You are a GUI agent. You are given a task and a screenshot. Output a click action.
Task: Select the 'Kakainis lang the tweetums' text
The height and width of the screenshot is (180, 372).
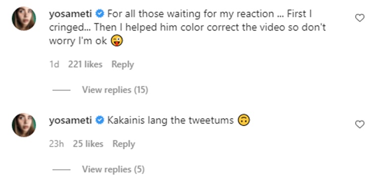(171, 120)
